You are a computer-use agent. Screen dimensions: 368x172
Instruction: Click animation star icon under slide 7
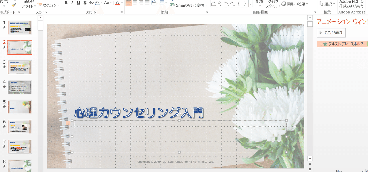tap(4, 146)
